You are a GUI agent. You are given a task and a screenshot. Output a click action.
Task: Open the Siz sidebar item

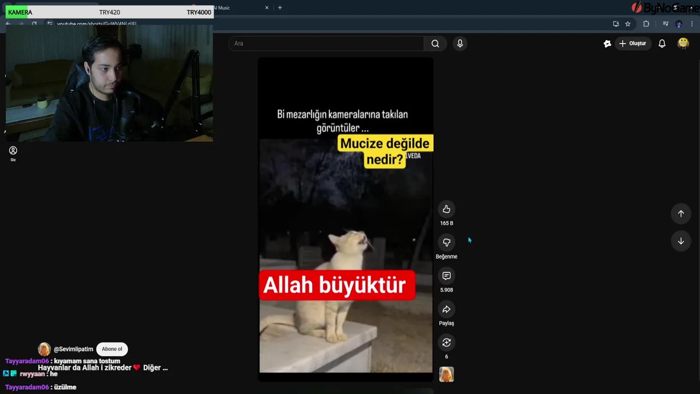pyautogui.click(x=13, y=154)
